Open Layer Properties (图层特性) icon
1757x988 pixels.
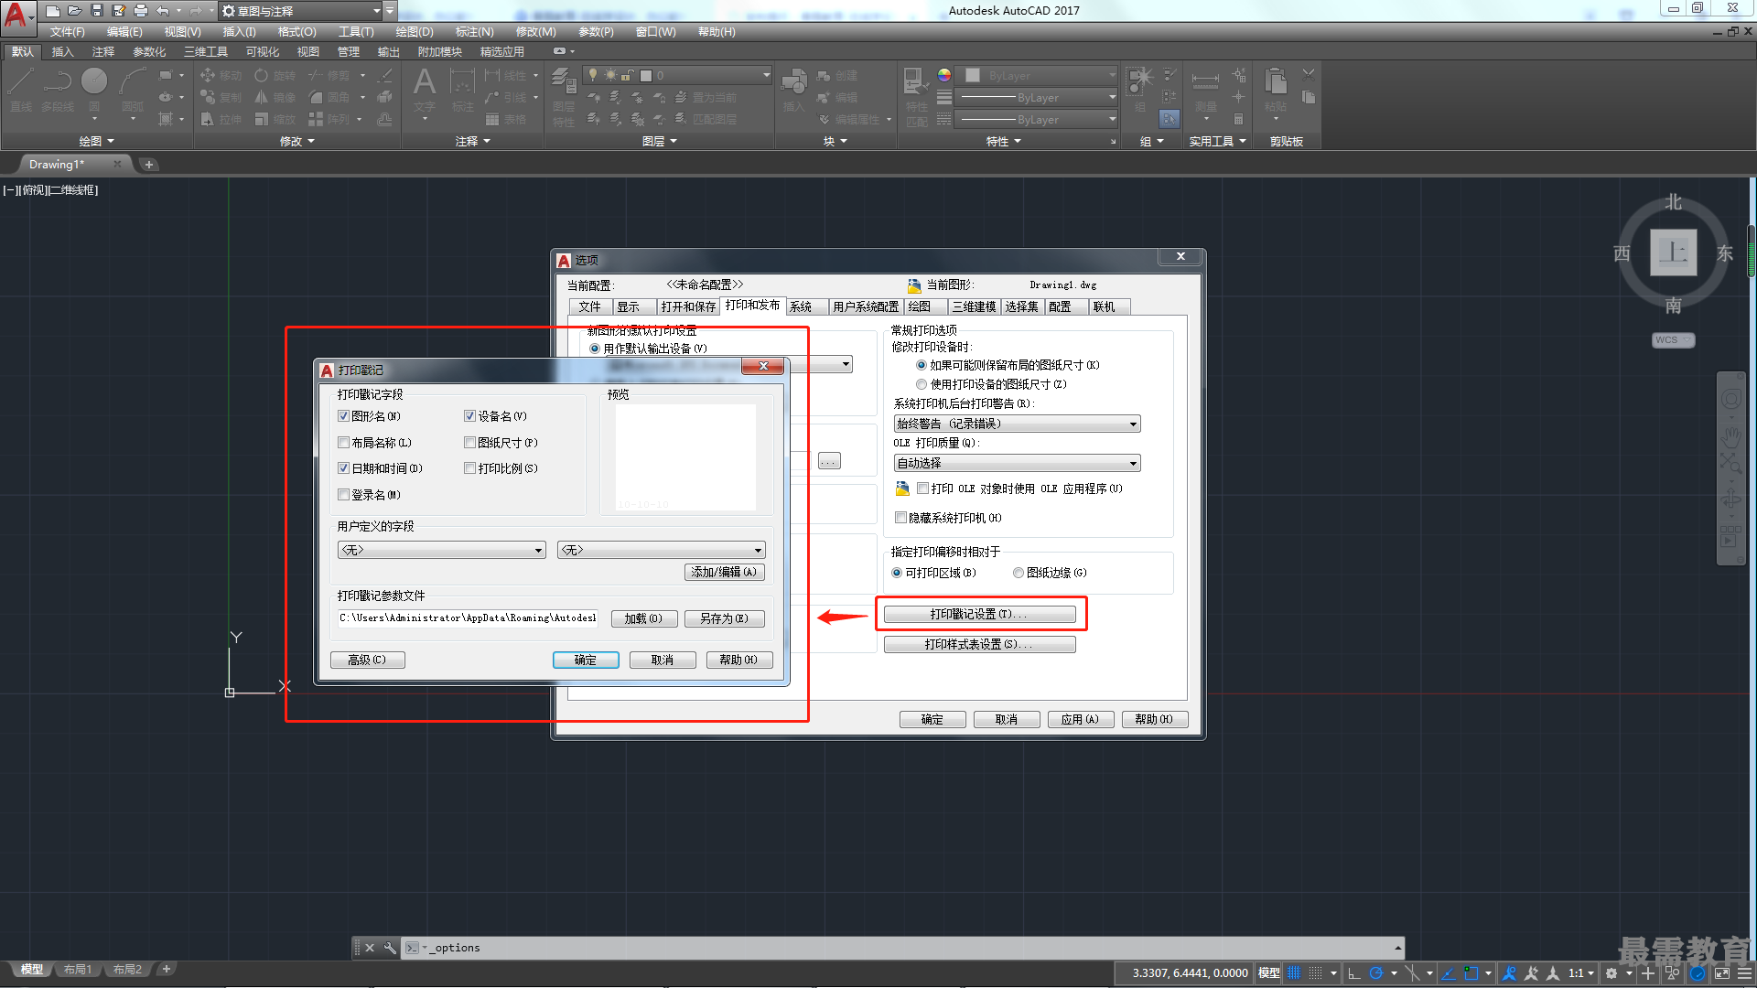pos(564,97)
